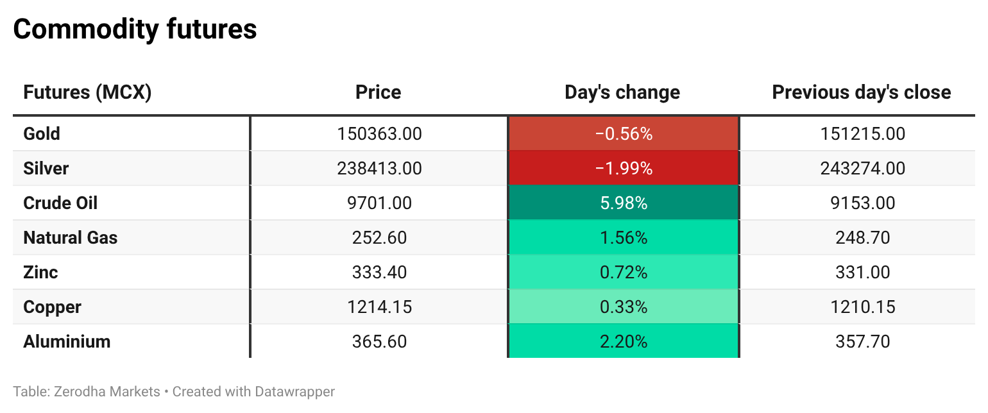The image size is (988, 413).
Task: Click the Created with Datawrapper text
Action: 253,391
